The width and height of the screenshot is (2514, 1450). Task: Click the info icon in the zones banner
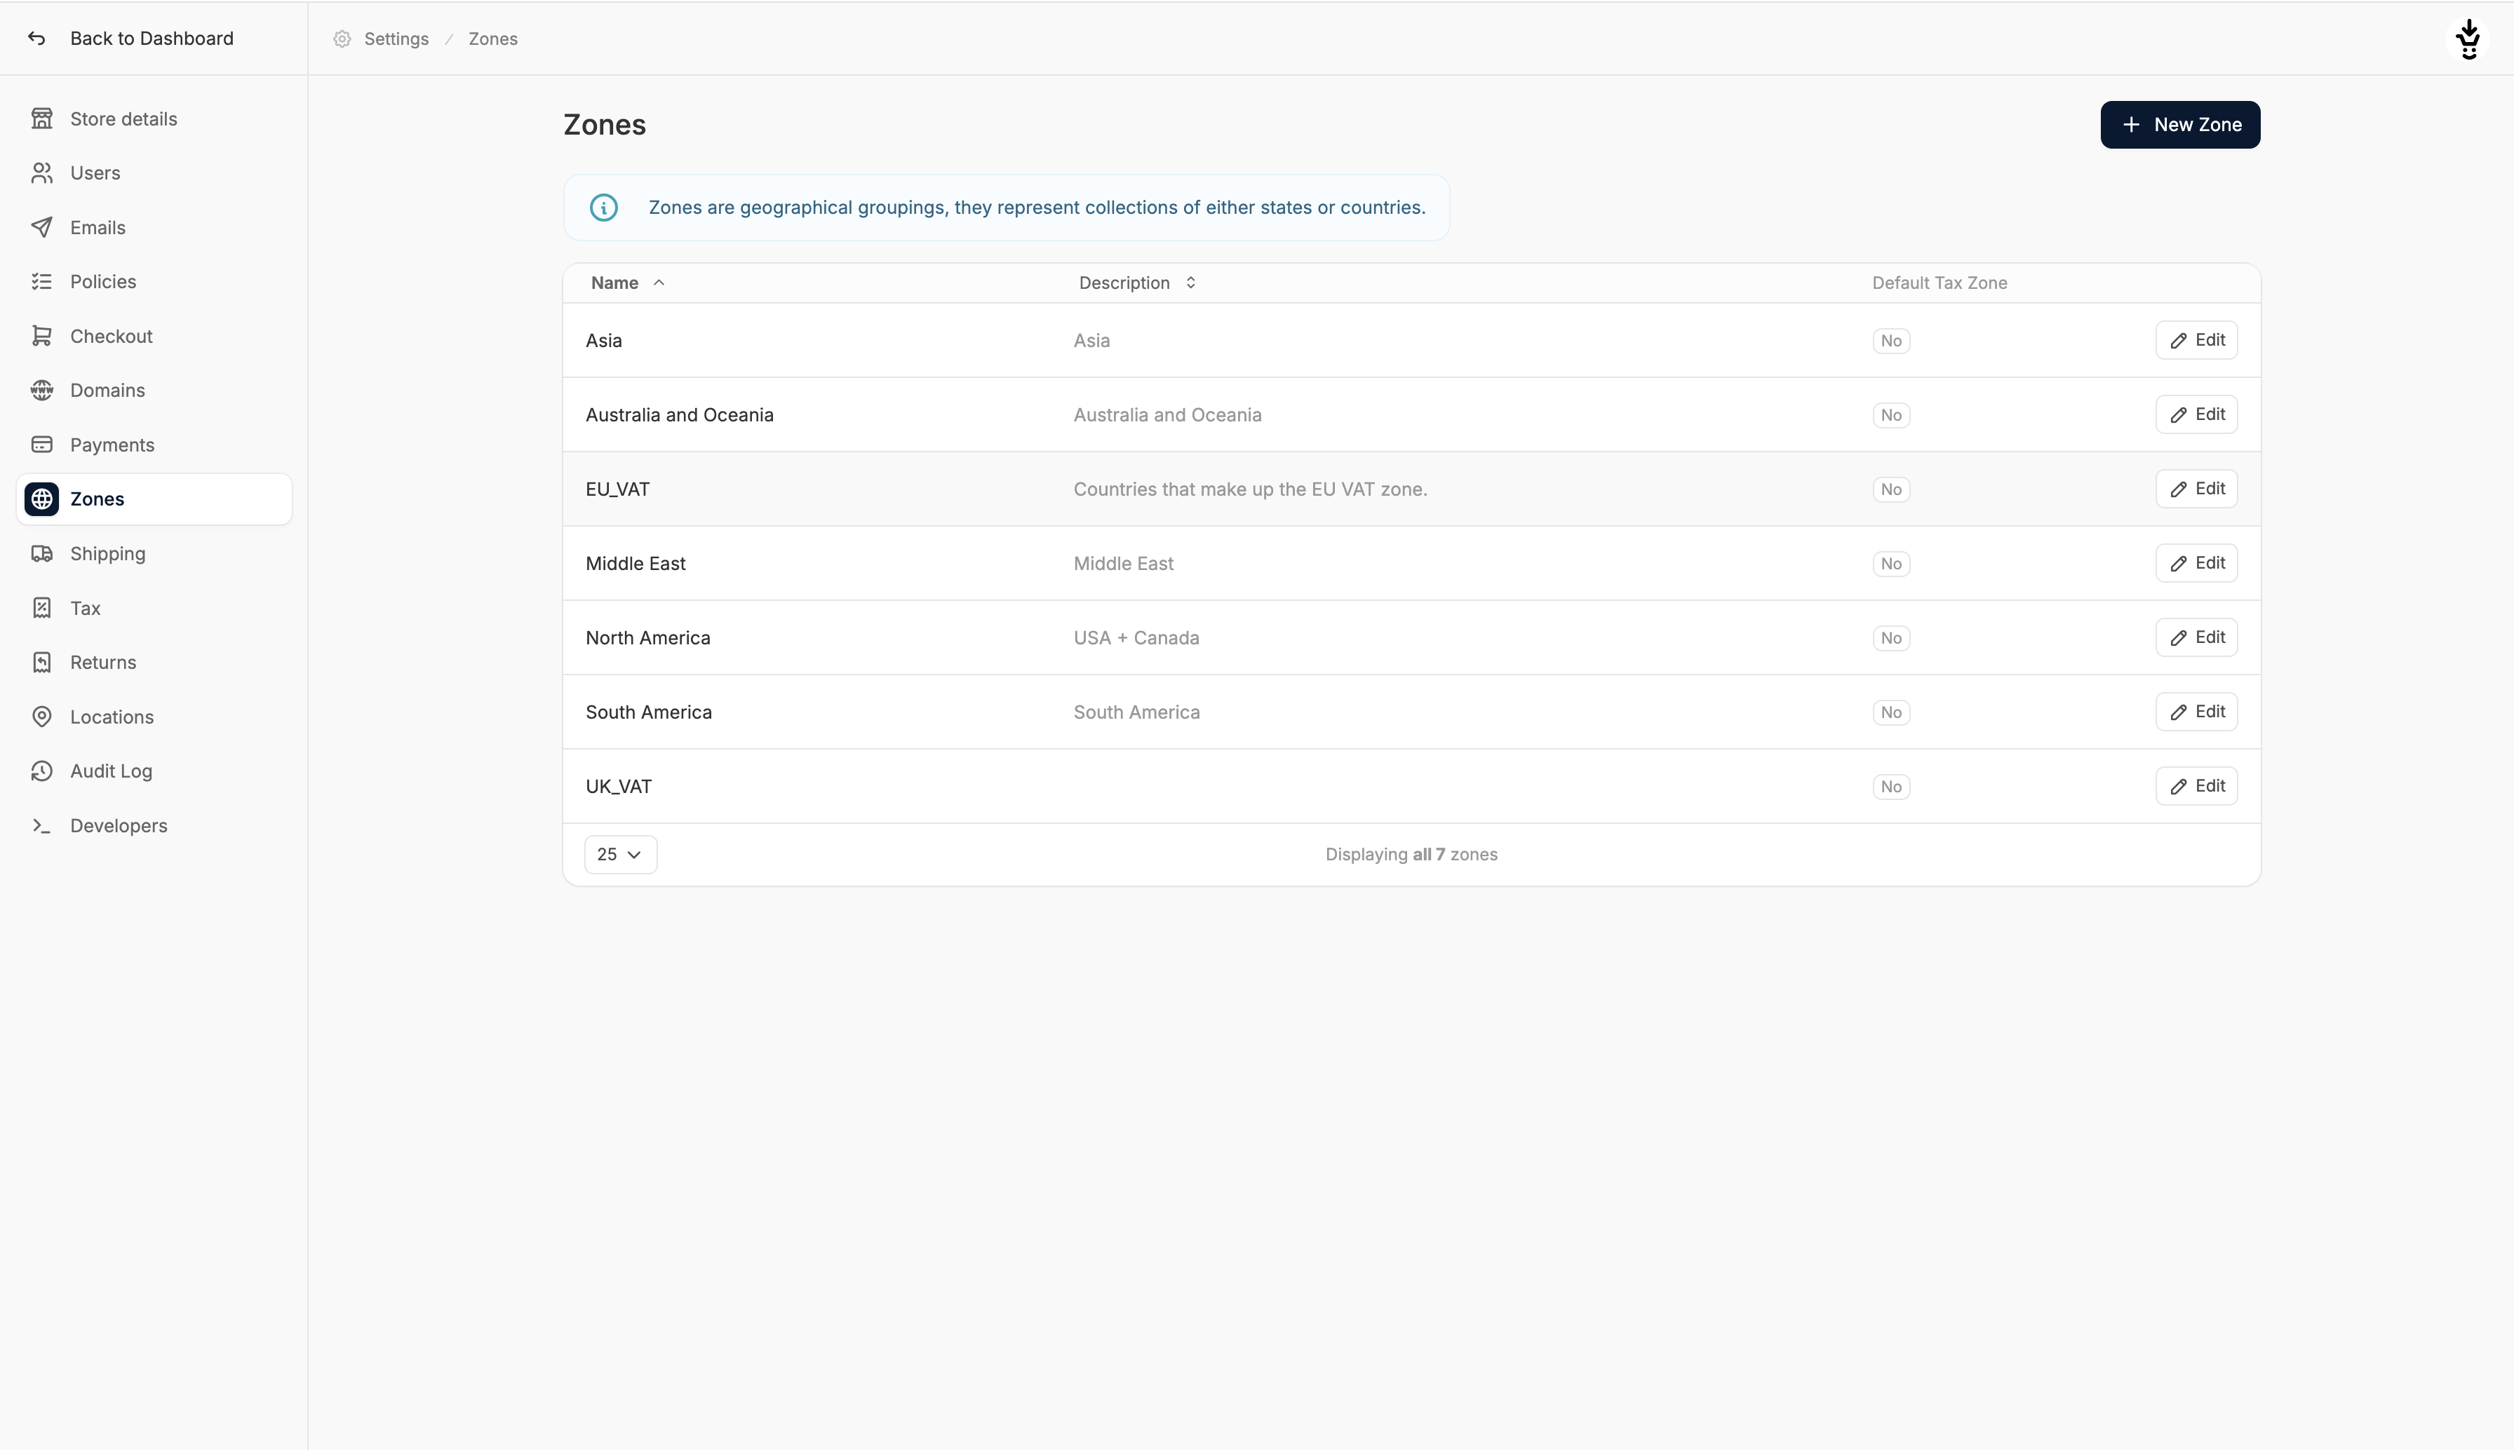tap(604, 207)
